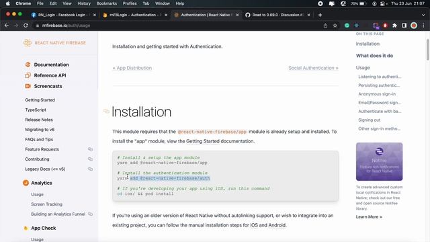Image resolution: width=430 pixels, height=242 pixels.
Task: Open the Getting Started documentation link
Action: pyautogui.click(x=203, y=141)
